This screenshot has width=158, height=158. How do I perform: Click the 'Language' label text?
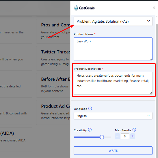click(x=80, y=109)
